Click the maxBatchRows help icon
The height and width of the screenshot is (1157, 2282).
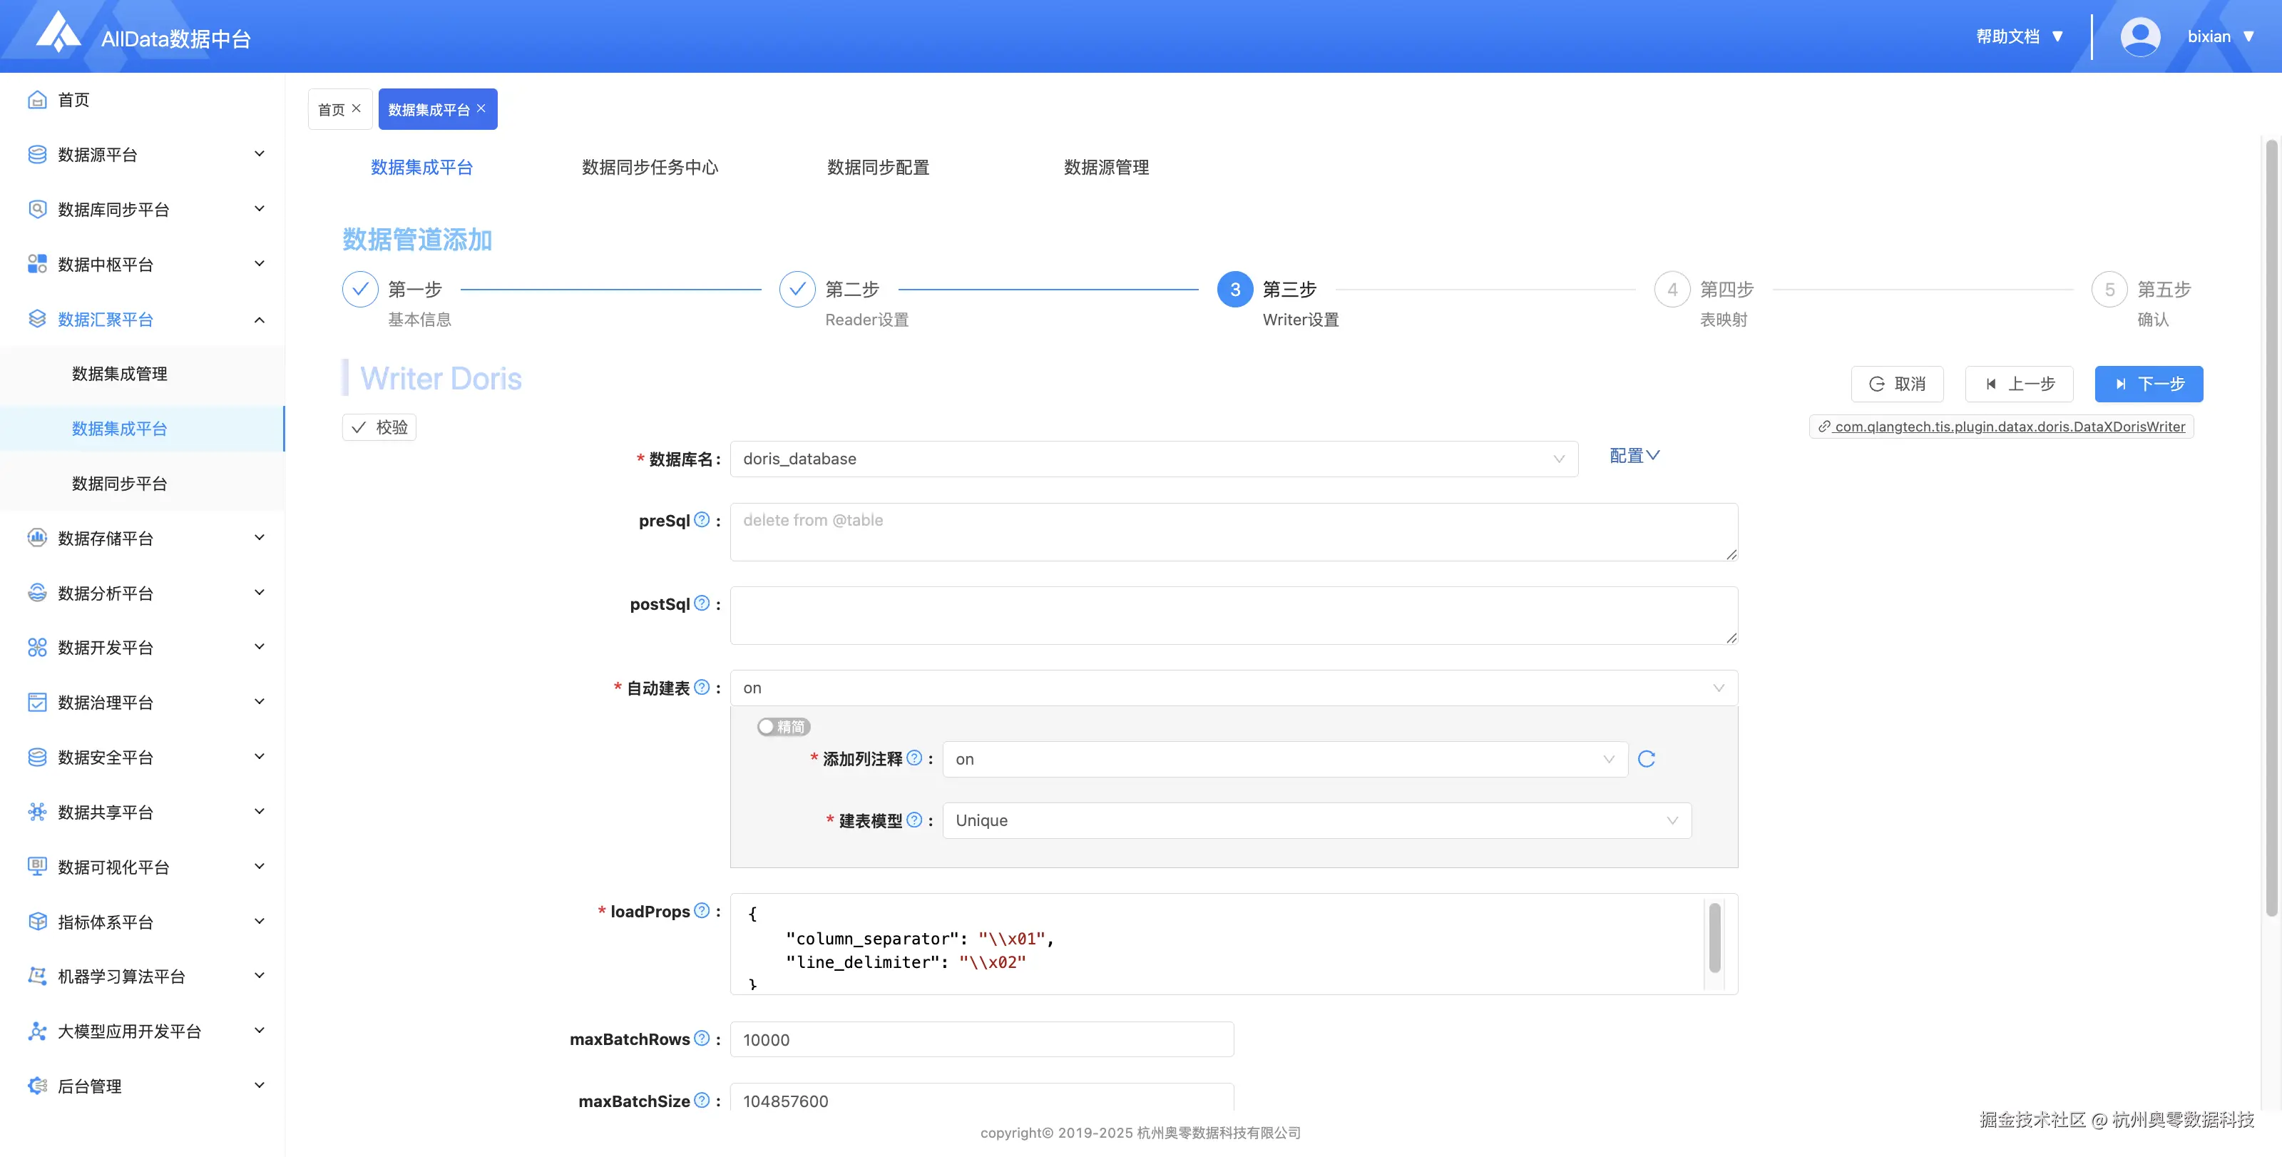pyautogui.click(x=702, y=1039)
